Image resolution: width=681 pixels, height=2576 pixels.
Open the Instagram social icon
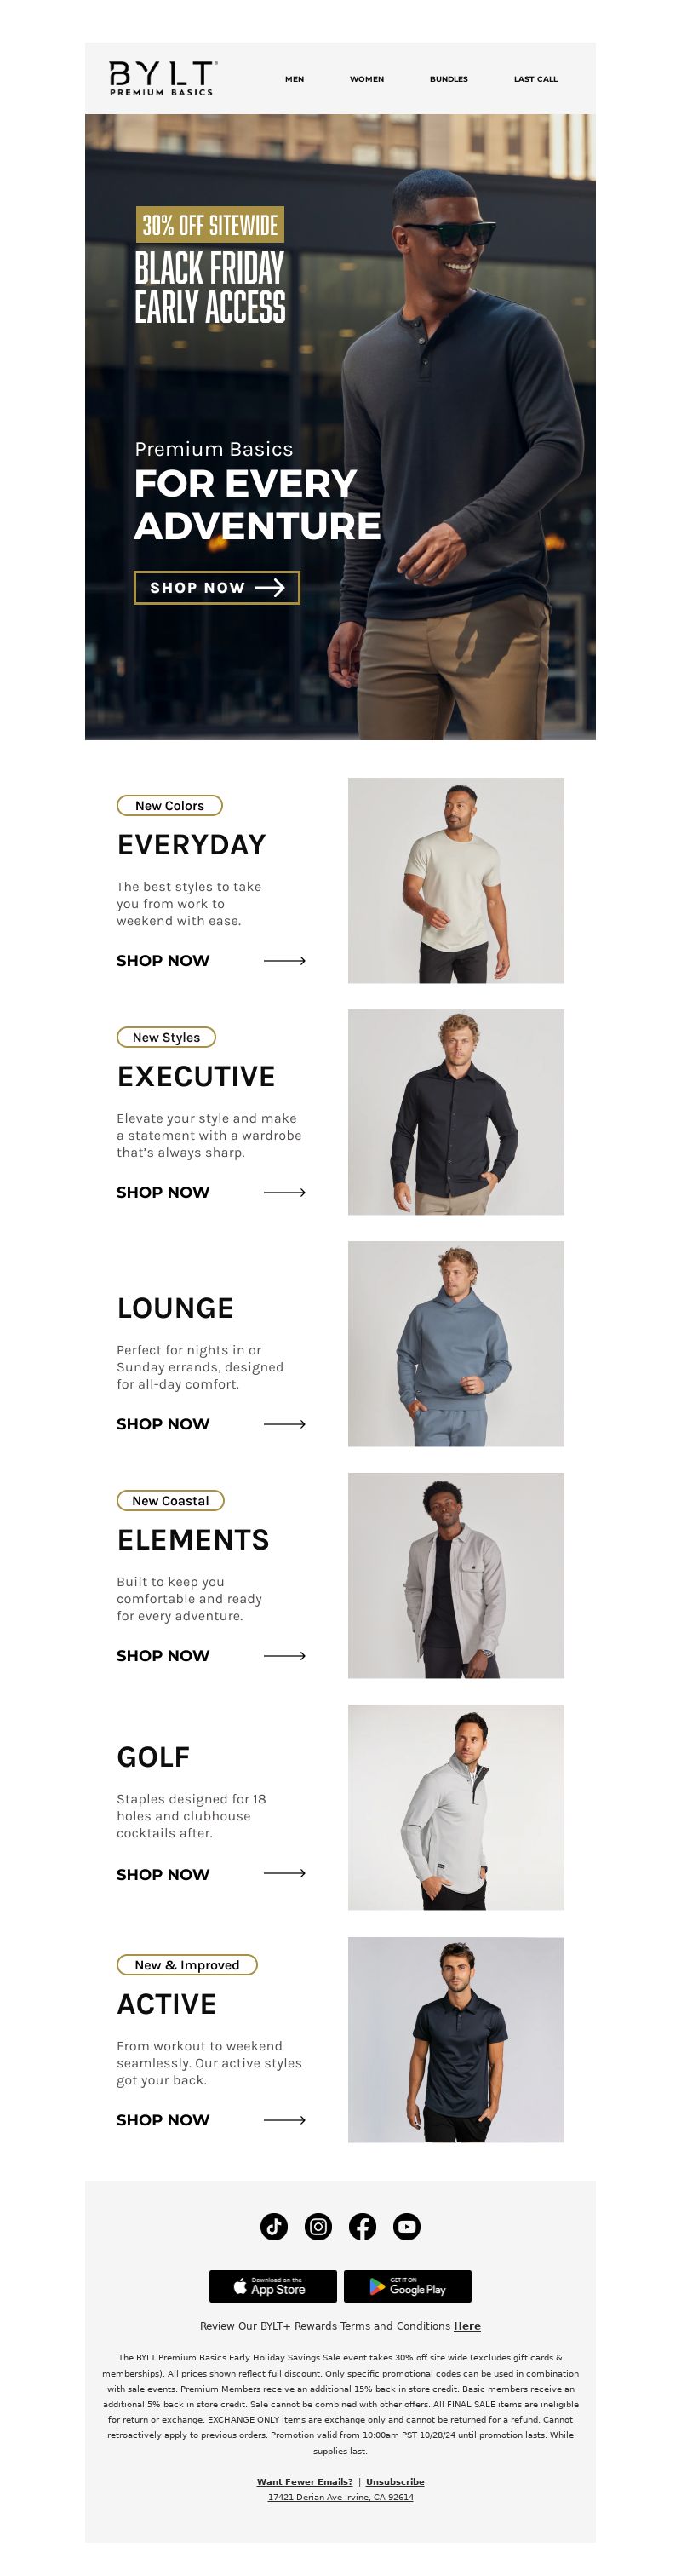(x=318, y=2226)
